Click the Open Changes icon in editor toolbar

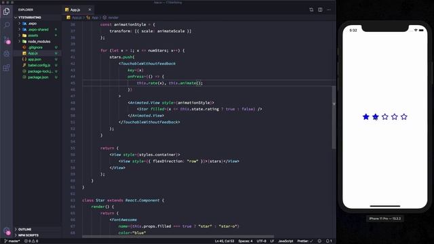tap(311, 9)
